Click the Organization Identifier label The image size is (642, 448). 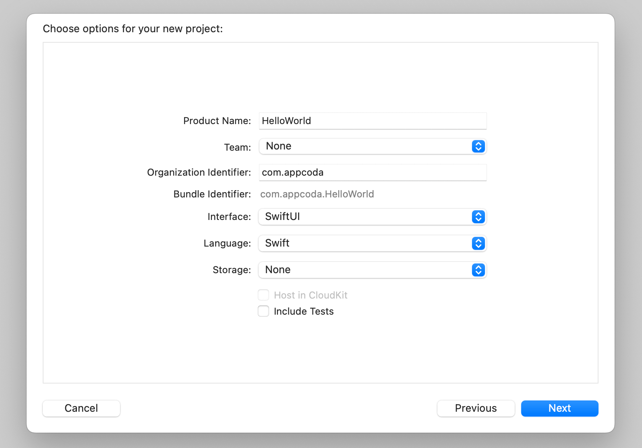coord(199,172)
